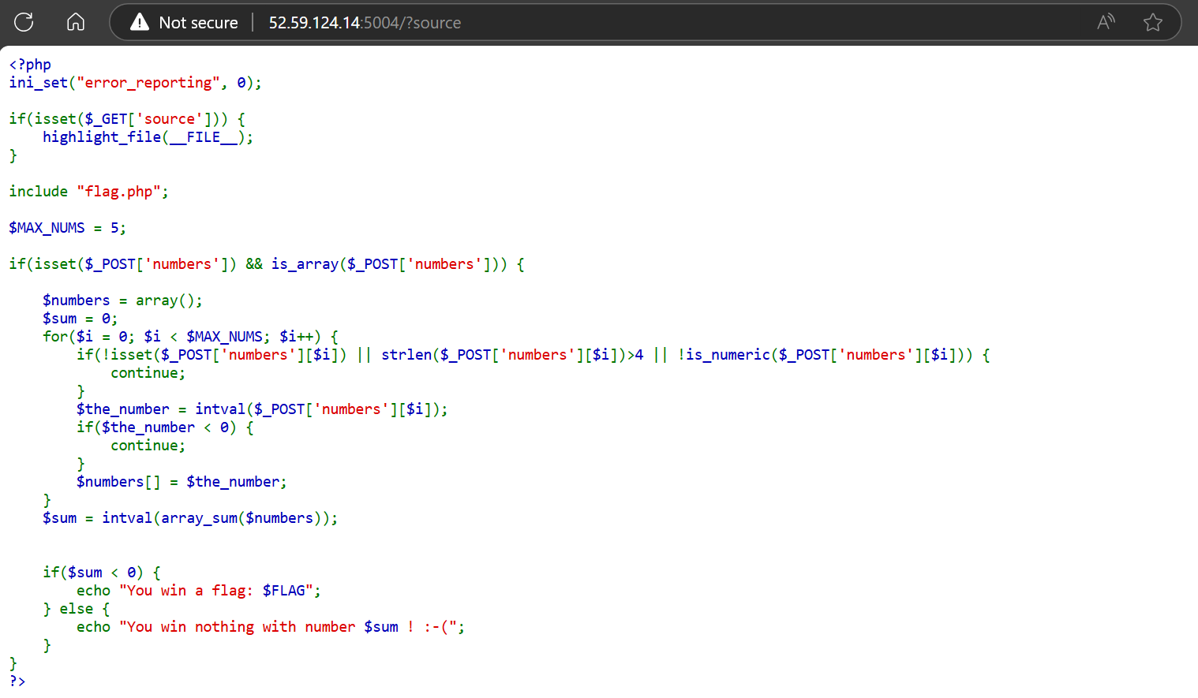Click the 'You win nothing' echo line

point(271,627)
